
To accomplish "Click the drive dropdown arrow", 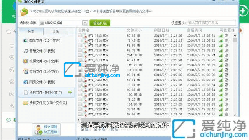I will (x=85, y=23).
